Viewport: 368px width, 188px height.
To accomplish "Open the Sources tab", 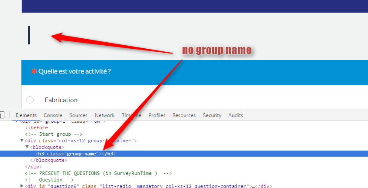I will click(x=79, y=115).
